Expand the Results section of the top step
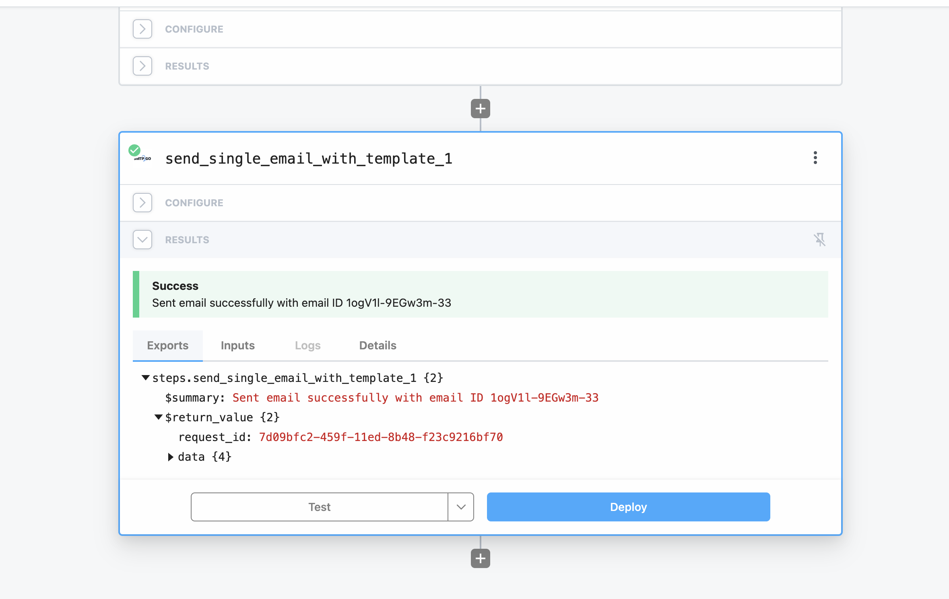Screen dimensions: 949x599 [142, 66]
